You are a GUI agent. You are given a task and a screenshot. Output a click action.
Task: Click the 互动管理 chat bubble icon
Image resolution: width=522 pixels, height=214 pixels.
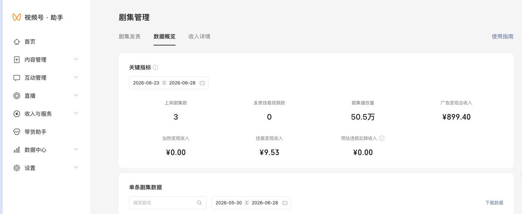[x=17, y=78]
